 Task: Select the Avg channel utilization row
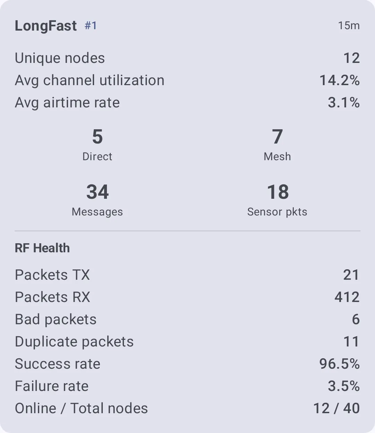click(187, 80)
